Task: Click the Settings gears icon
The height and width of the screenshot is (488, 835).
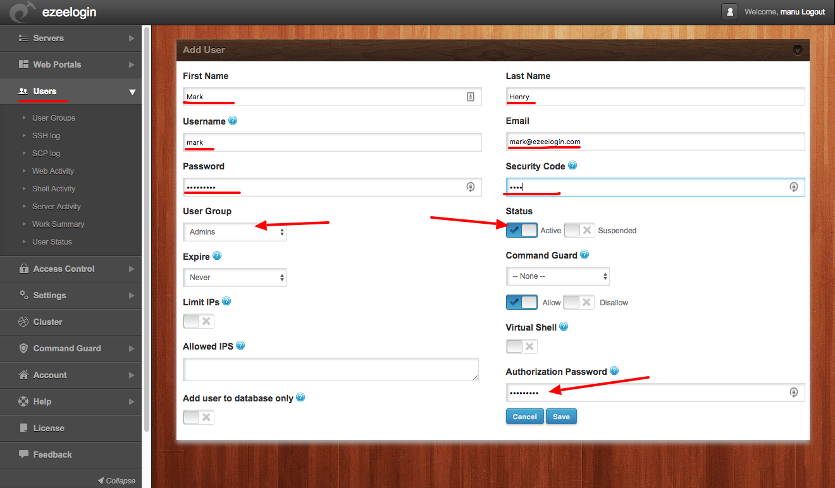Action: [x=23, y=295]
